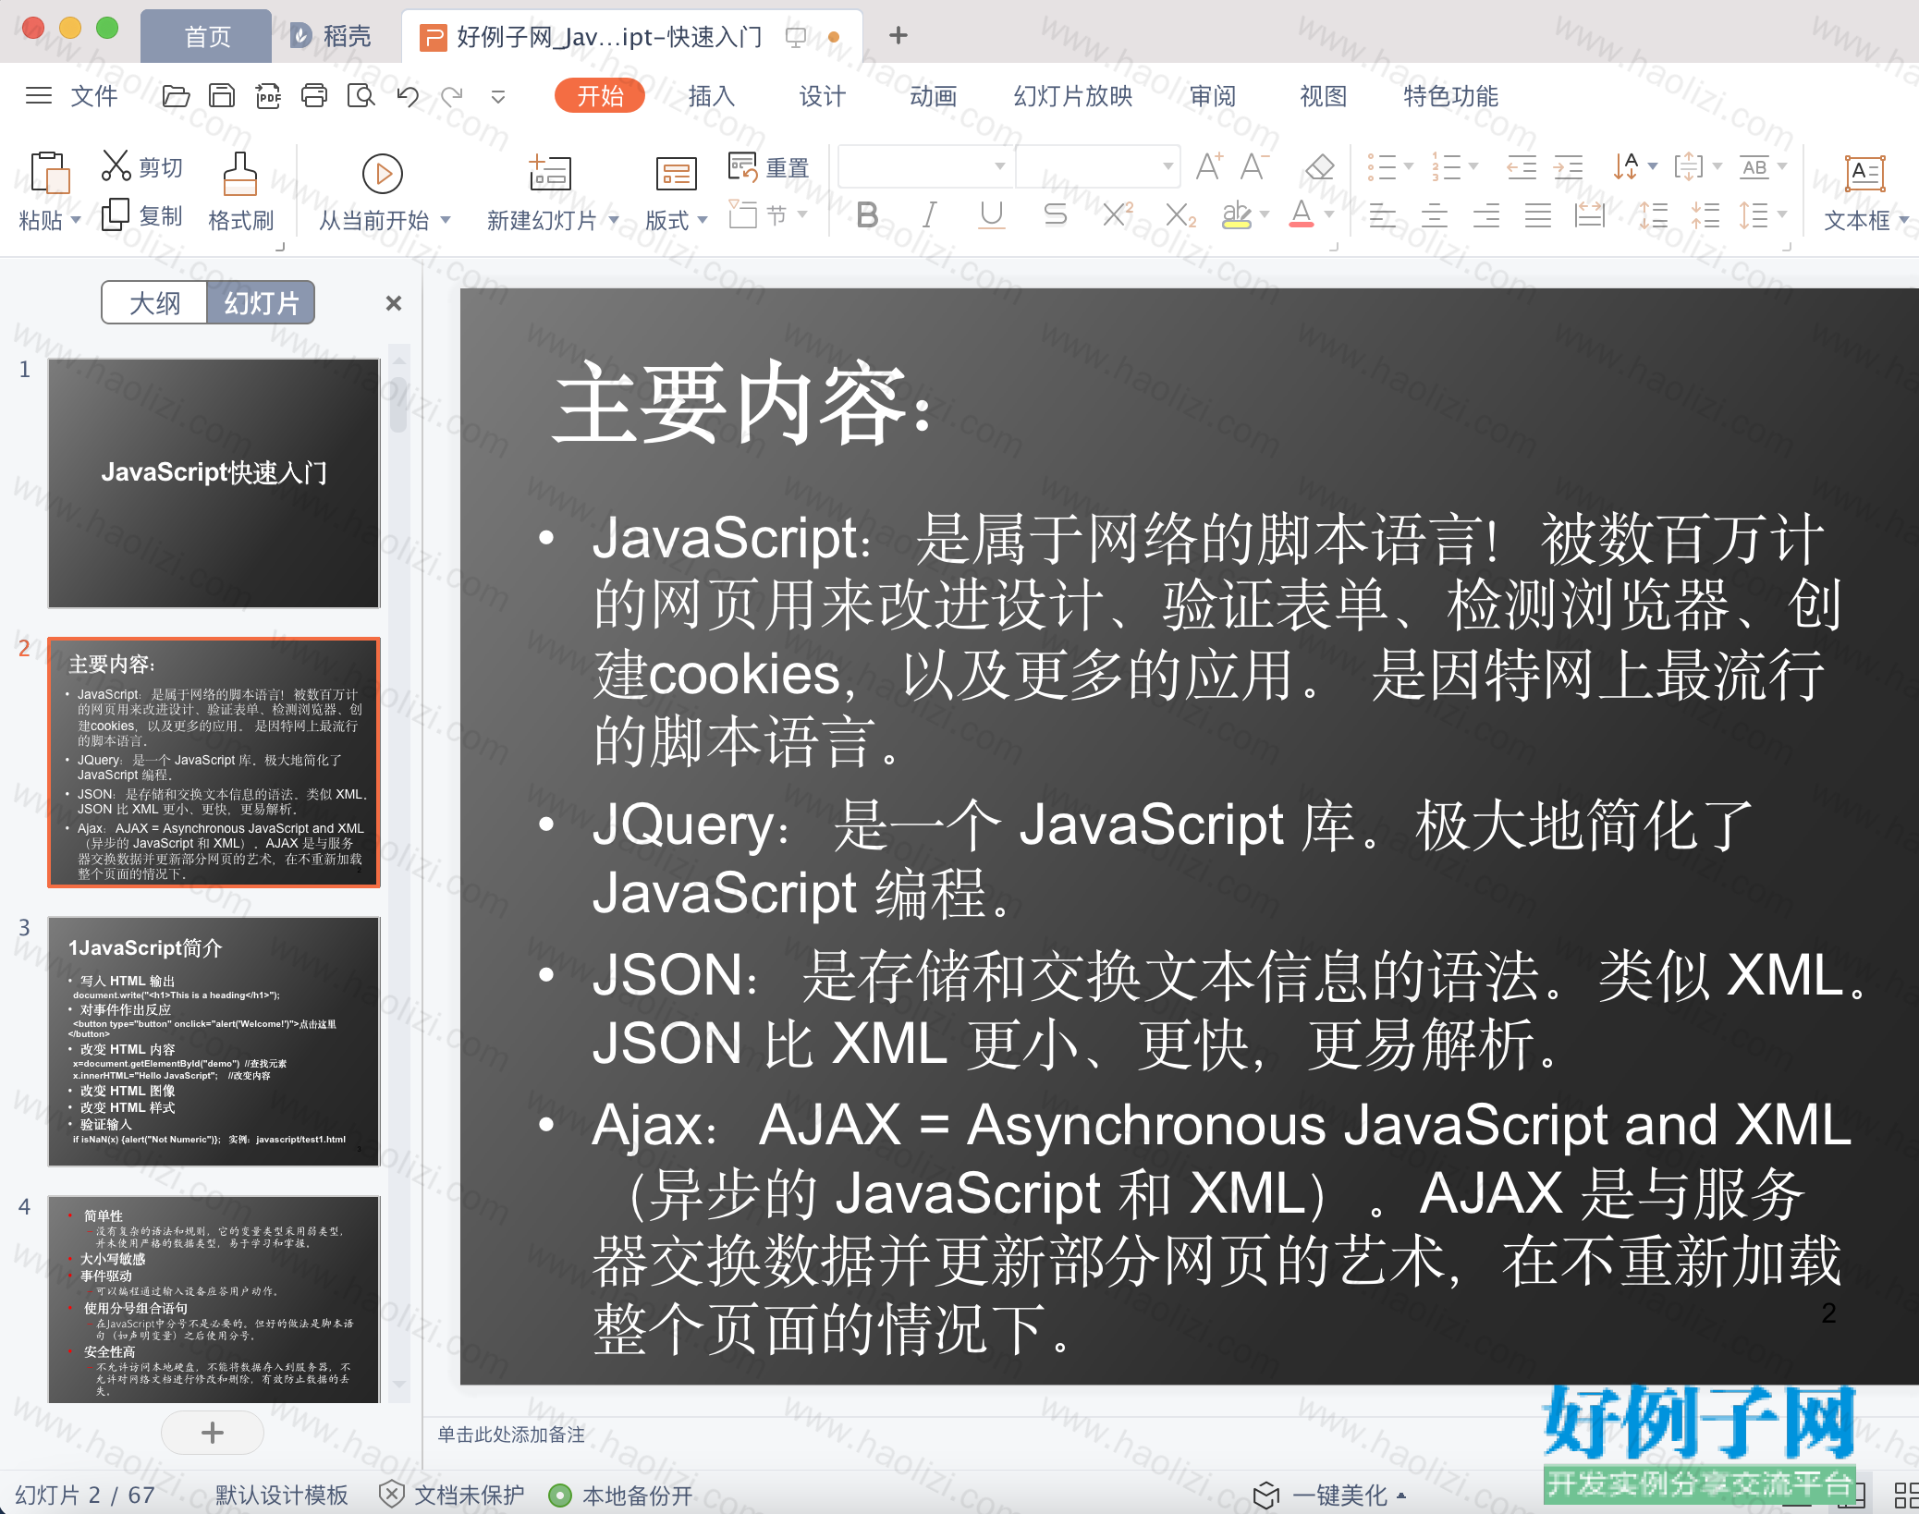Open a new document tab
This screenshot has height=1514, width=1919.
pyautogui.click(x=898, y=36)
